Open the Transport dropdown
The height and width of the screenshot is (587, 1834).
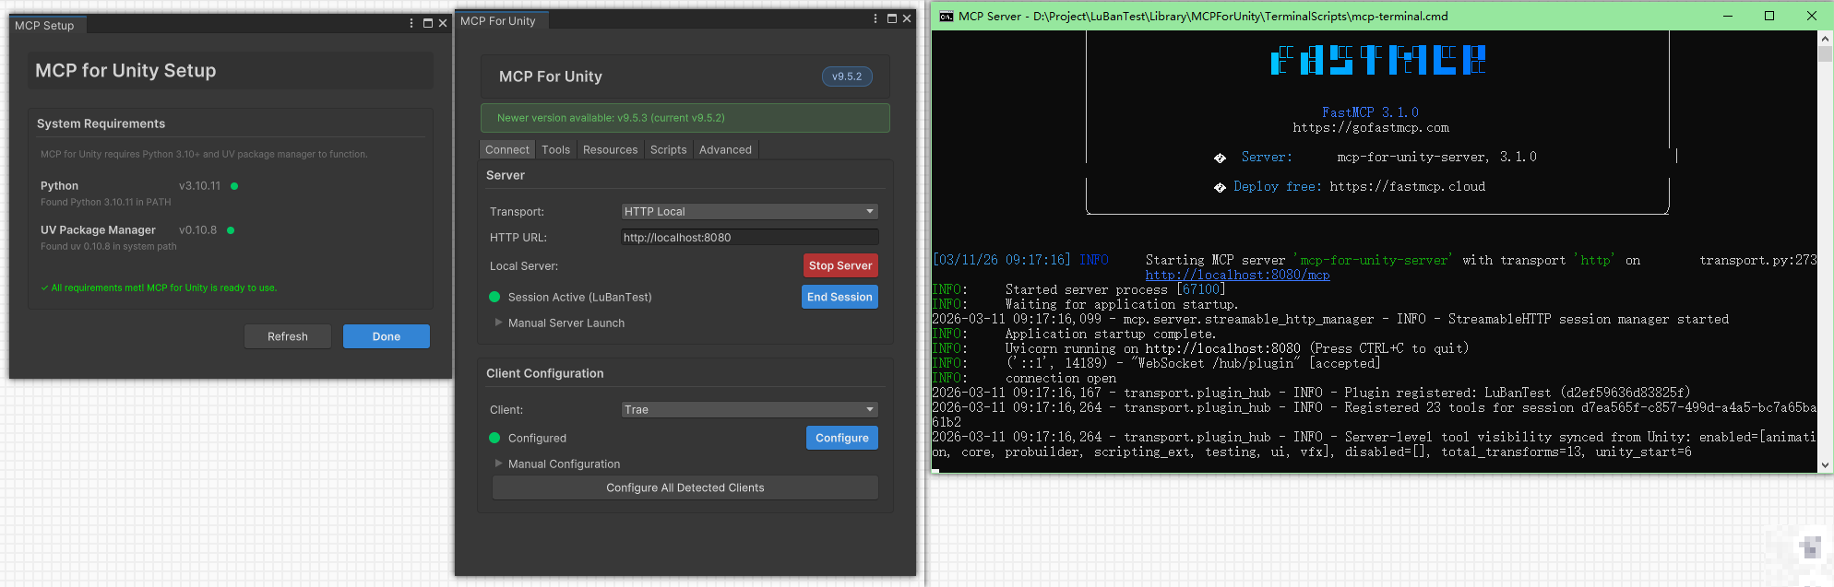[749, 211]
